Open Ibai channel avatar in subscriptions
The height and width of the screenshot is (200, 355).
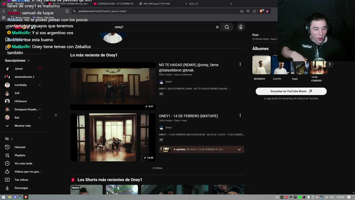[7, 117]
